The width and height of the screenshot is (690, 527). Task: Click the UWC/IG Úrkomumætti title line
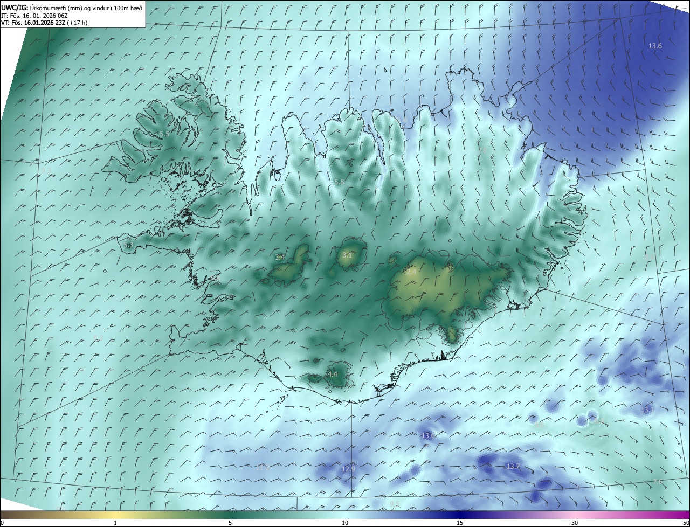point(72,8)
